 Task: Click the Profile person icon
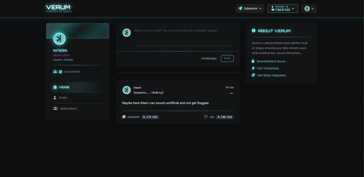55,98
